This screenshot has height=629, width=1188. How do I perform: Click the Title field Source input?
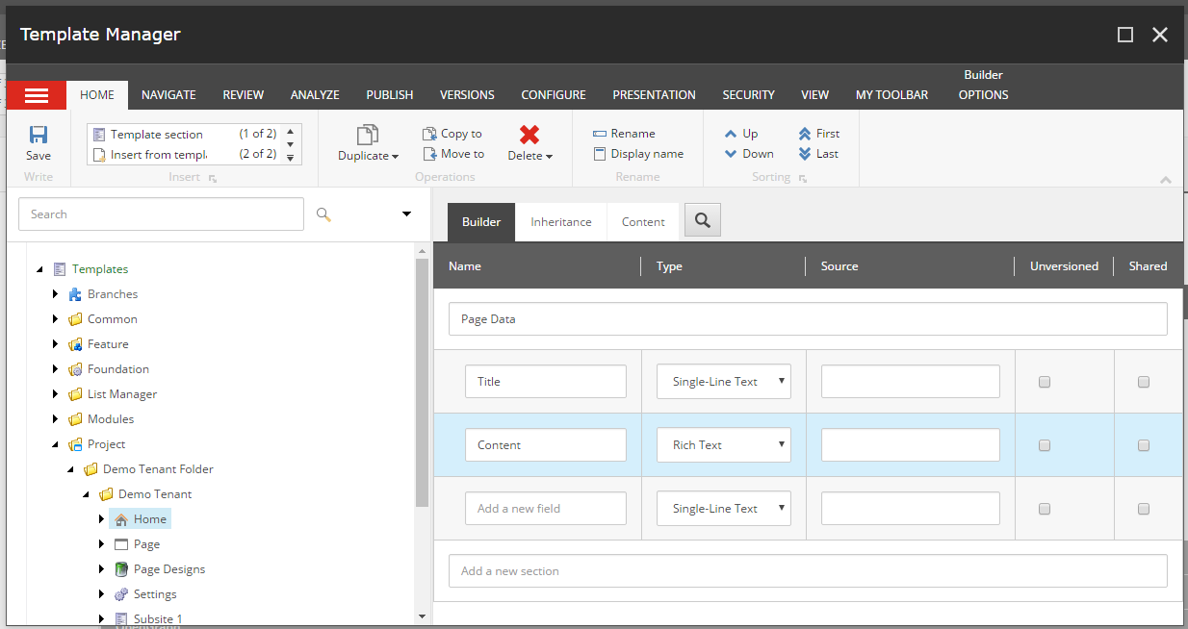point(911,382)
